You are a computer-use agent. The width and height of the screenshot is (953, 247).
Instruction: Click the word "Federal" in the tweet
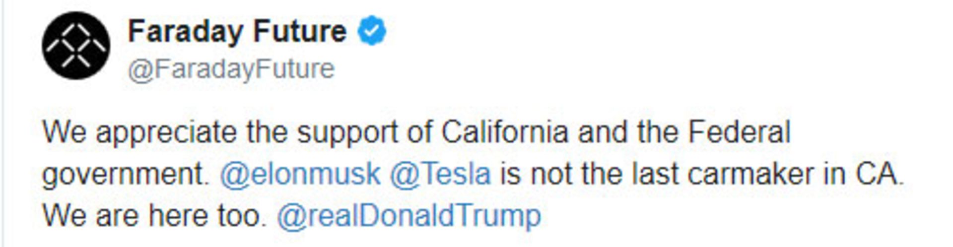(x=739, y=132)
